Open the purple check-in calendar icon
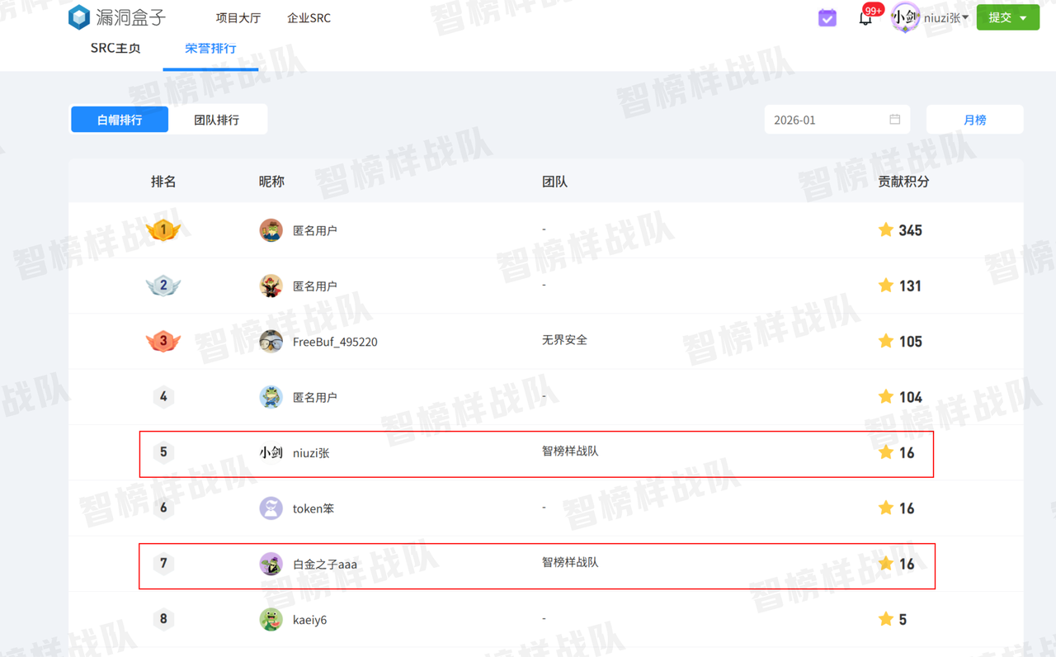 point(827,17)
